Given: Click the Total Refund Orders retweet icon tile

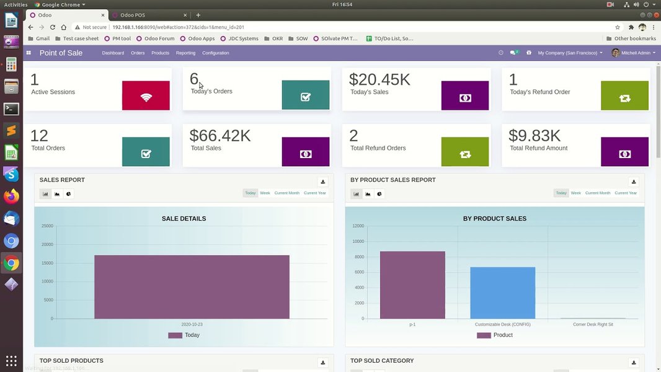Looking at the screenshot, I should (465, 152).
